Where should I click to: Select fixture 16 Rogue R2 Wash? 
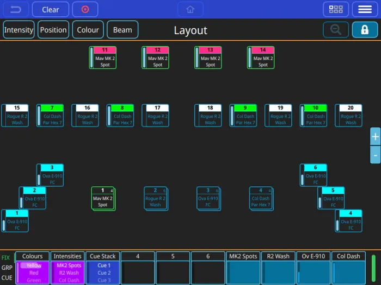85,116
